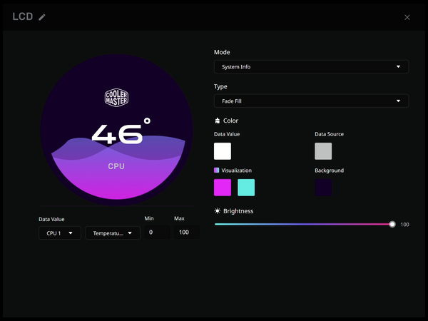428x321 pixels.
Task: Click the middle of the Brightness slider track
Action: [x=303, y=224]
